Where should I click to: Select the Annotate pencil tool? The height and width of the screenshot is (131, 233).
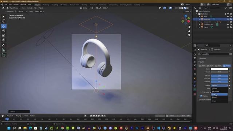(x=4, y=45)
